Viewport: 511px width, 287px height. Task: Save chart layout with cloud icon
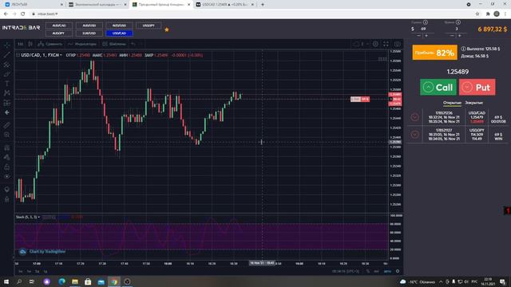[357, 44]
